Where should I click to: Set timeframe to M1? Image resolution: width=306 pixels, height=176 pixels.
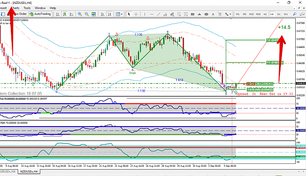(237, 14)
